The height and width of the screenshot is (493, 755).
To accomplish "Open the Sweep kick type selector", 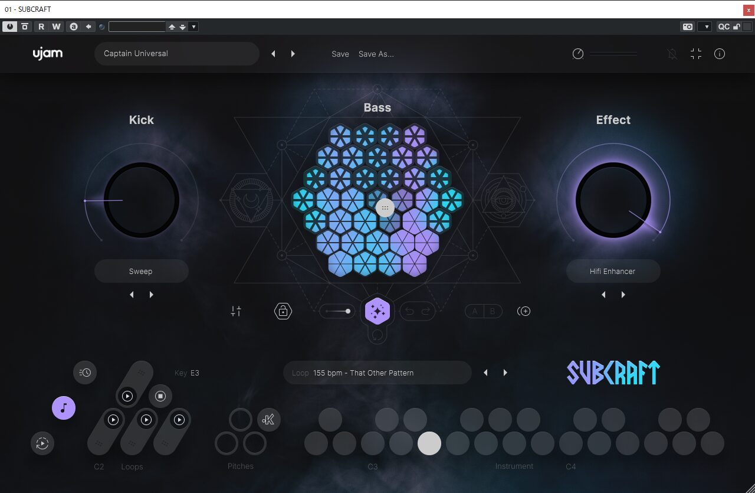I will coord(142,271).
